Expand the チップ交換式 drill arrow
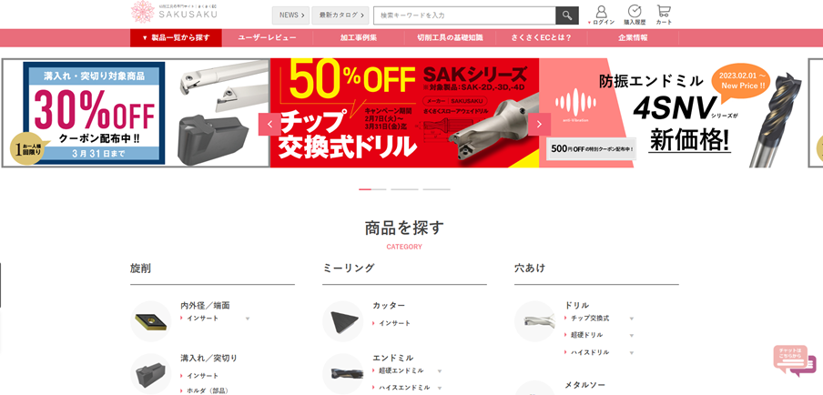This screenshot has width=823, height=395. click(x=632, y=319)
